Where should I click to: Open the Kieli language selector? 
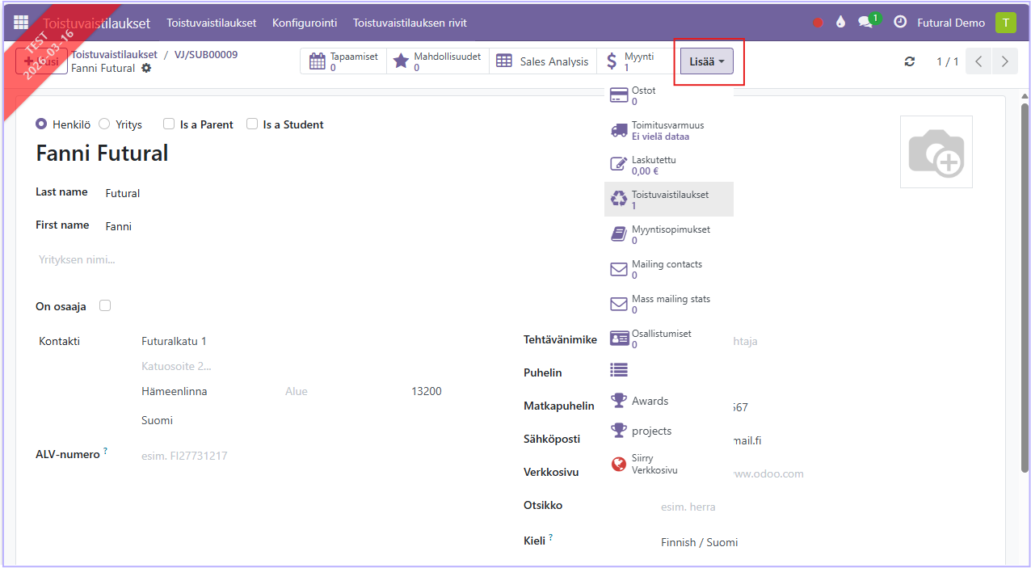coord(699,542)
